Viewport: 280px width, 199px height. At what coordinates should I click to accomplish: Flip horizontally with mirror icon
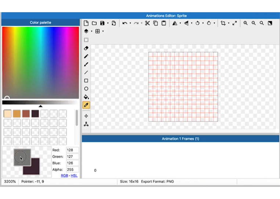[175, 23]
